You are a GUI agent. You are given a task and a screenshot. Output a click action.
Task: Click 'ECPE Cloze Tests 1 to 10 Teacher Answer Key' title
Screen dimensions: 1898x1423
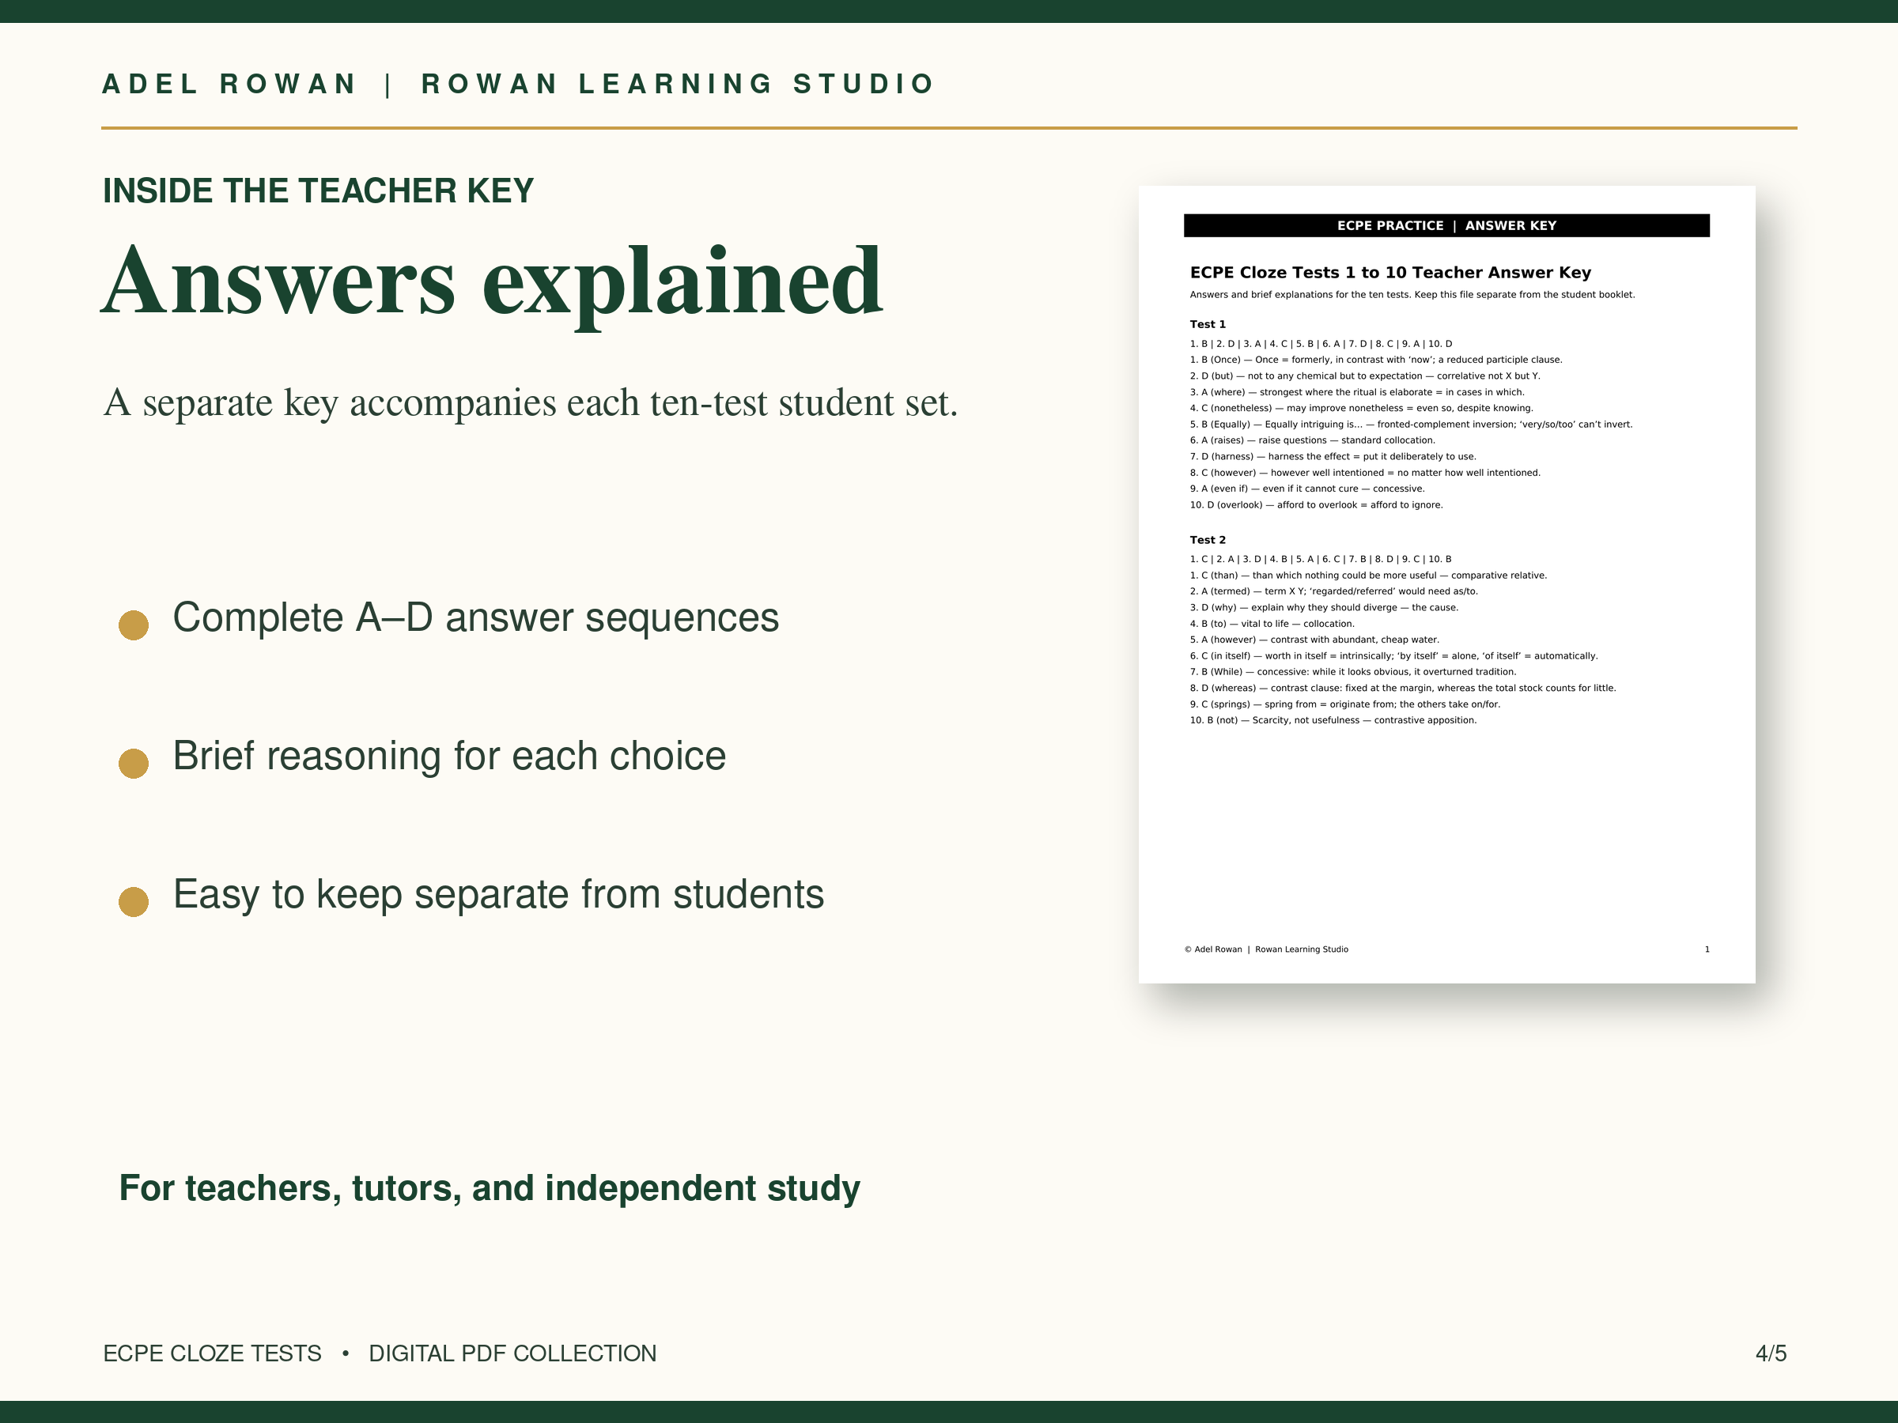pyautogui.click(x=1390, y=273)
